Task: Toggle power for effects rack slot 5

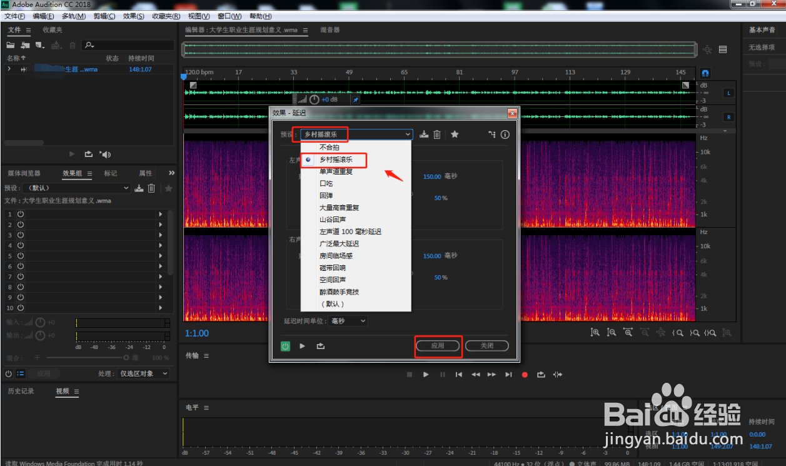Action: coord(20,256)
